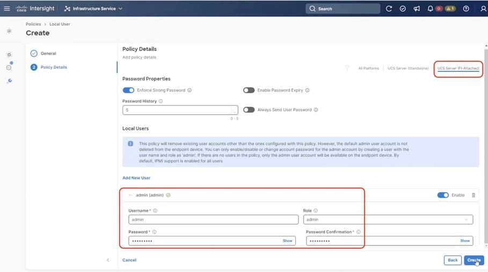Open the help question mark icon
This screenshot has width=488, height=272.
pyautogui.click(x=466, y=9)
